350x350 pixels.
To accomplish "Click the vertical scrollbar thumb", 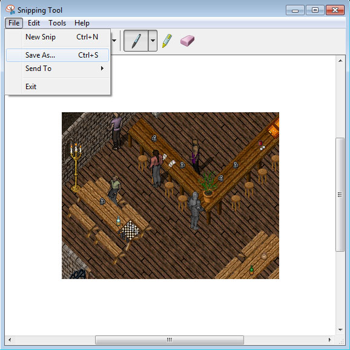I will (340, 195).
